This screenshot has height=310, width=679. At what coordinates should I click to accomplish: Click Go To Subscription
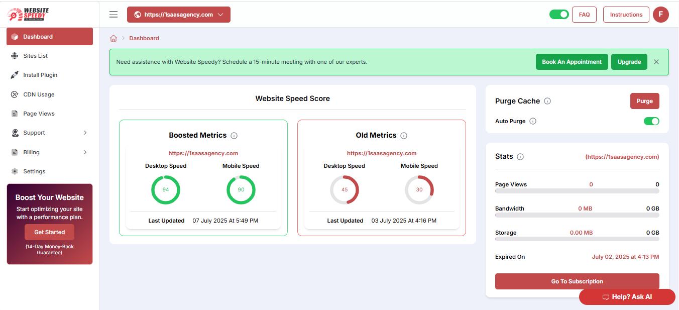click(x=577, y=281)
